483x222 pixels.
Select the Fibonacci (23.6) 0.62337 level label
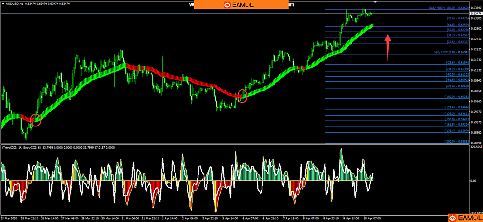click(458, 42)
